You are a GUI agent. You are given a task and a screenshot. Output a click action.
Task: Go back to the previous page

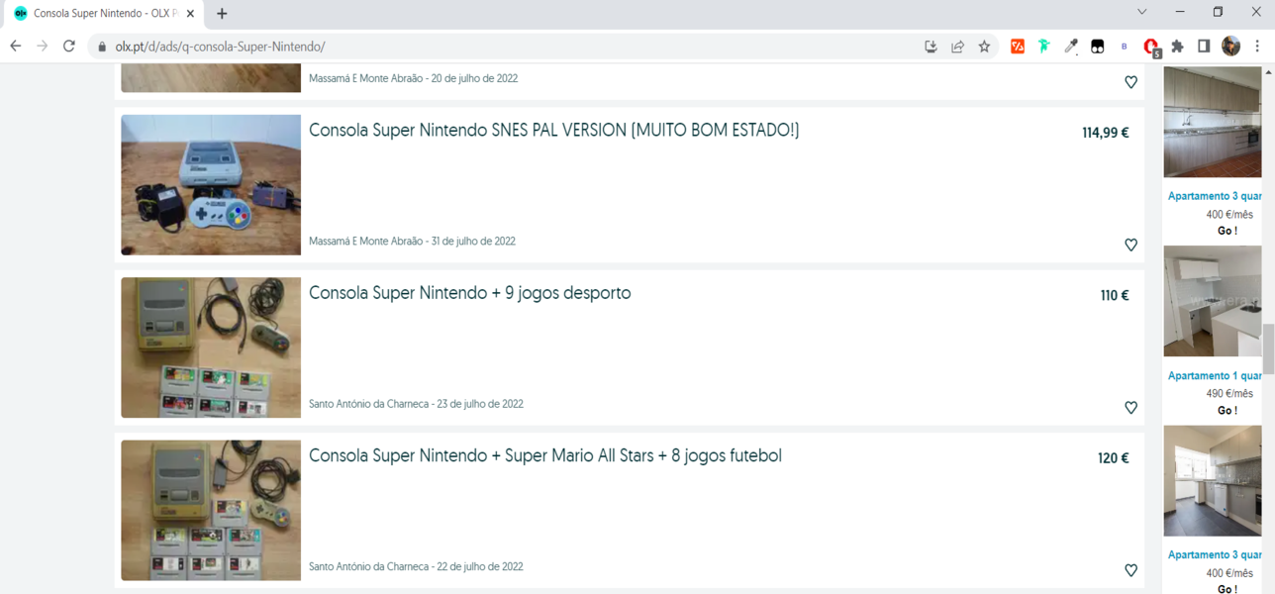click(x=16, y=47)
